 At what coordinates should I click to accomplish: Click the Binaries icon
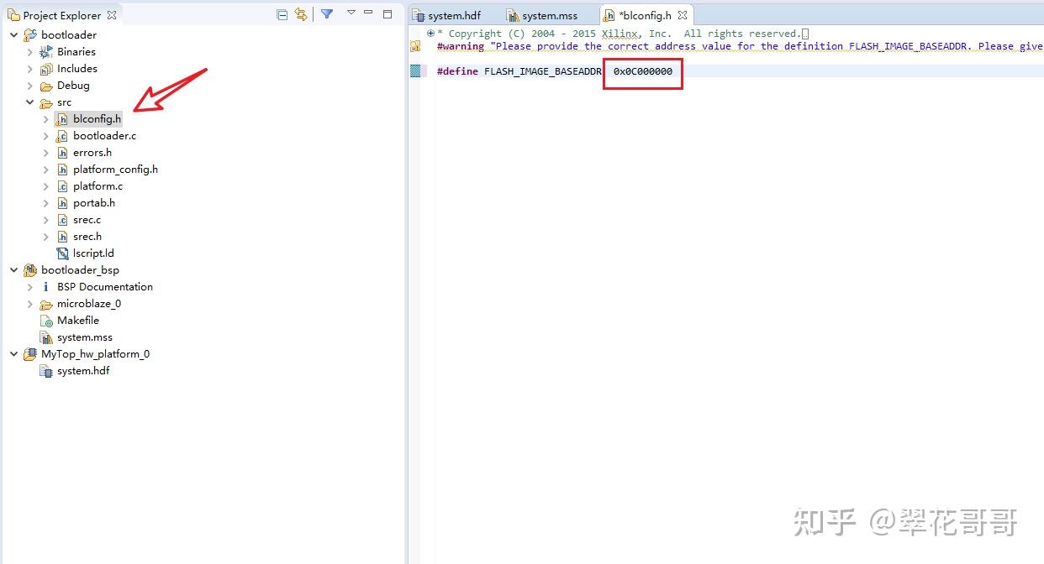(46, 52)
